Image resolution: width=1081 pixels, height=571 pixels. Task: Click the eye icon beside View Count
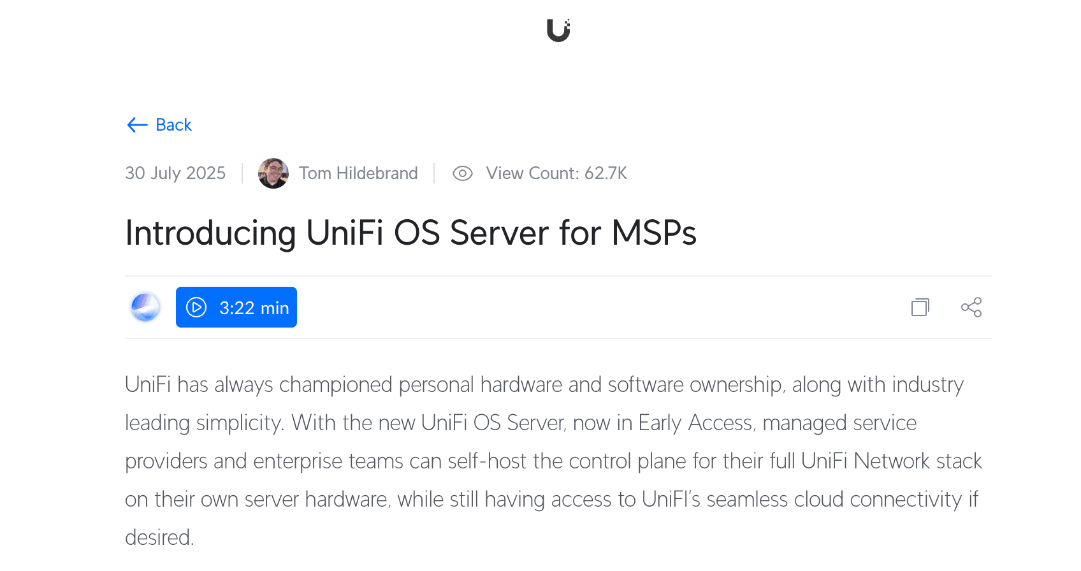[463, 173]
